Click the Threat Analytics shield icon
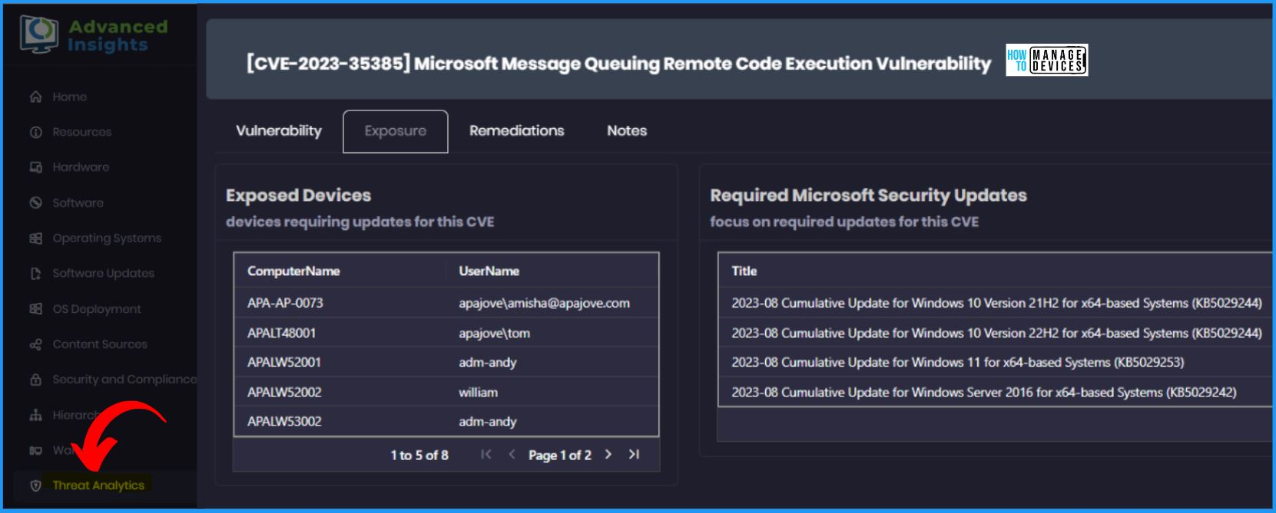The height and width of the screenshot is (513, 1276). coord(35,485)
